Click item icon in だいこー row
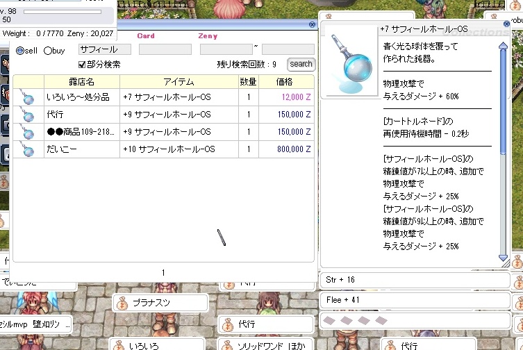Viewport: 523px width, 350px height. 26,149
